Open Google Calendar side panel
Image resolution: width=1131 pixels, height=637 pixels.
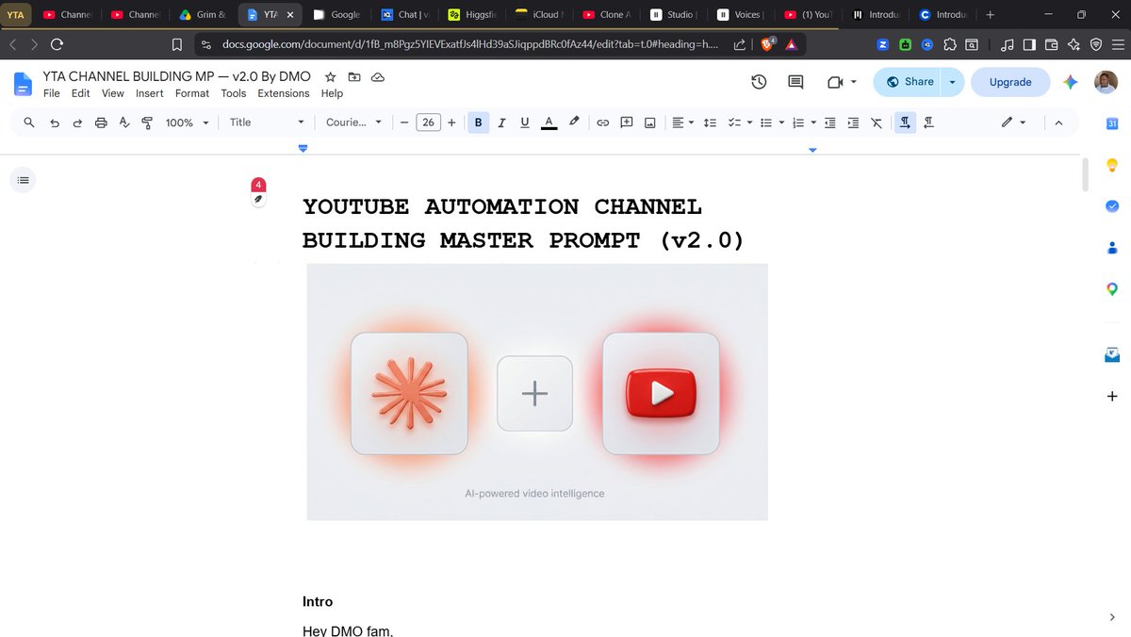pos(1112,123)
